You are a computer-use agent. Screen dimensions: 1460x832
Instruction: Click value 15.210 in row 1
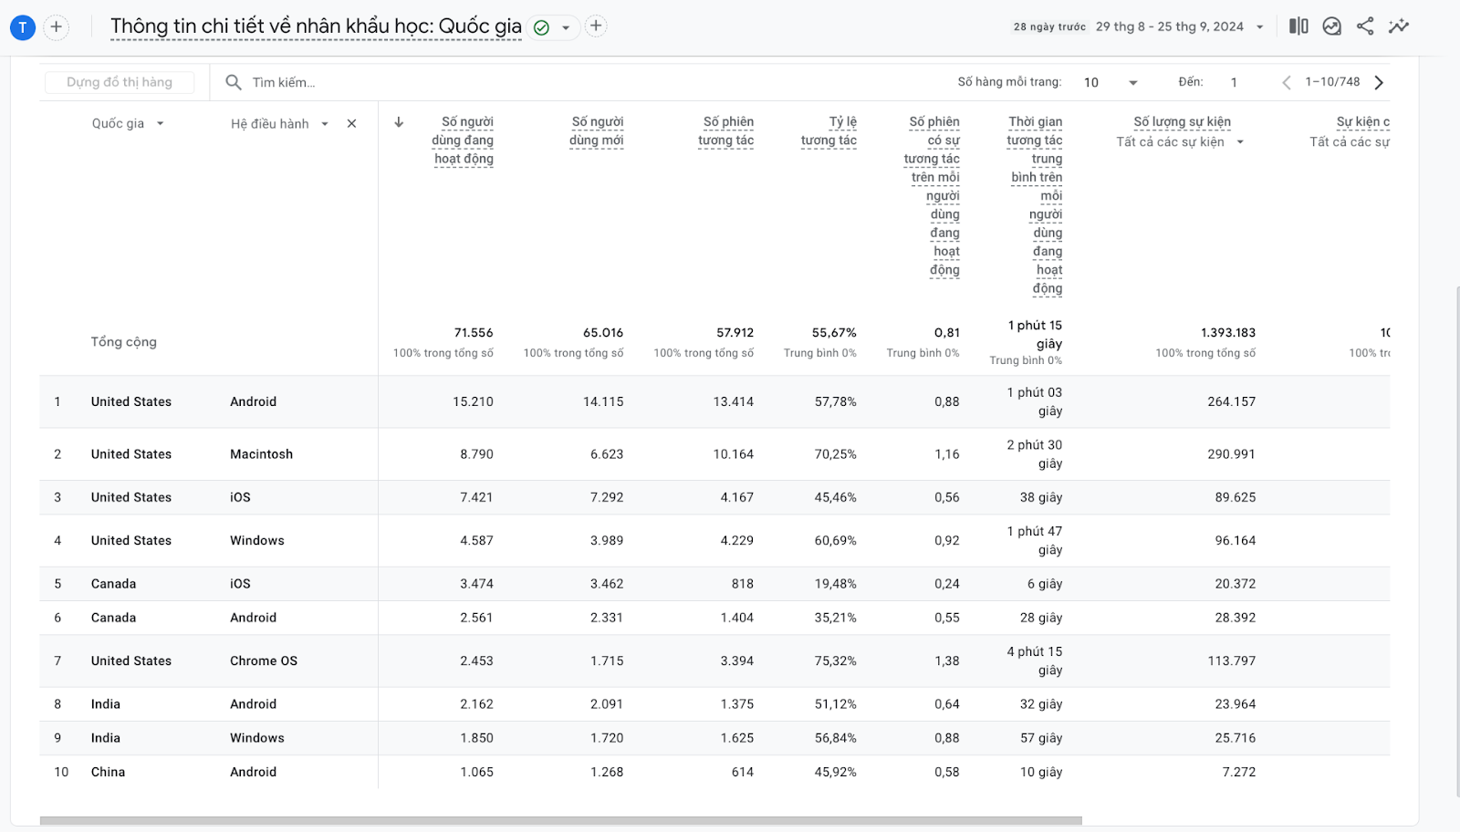(473, 401)
